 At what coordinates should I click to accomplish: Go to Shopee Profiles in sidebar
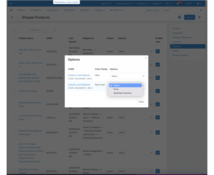point(180,55)
